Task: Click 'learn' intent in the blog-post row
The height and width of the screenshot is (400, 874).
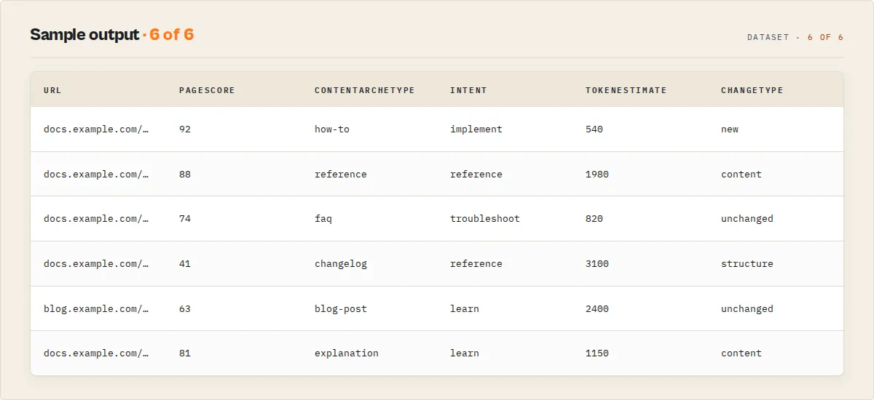Action: click(465, 309)
